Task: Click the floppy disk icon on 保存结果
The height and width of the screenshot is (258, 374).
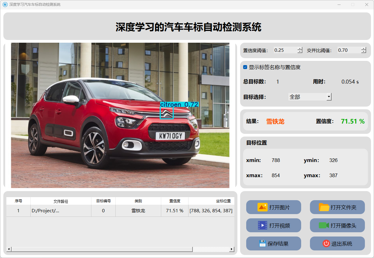Action: pos(262,243)
